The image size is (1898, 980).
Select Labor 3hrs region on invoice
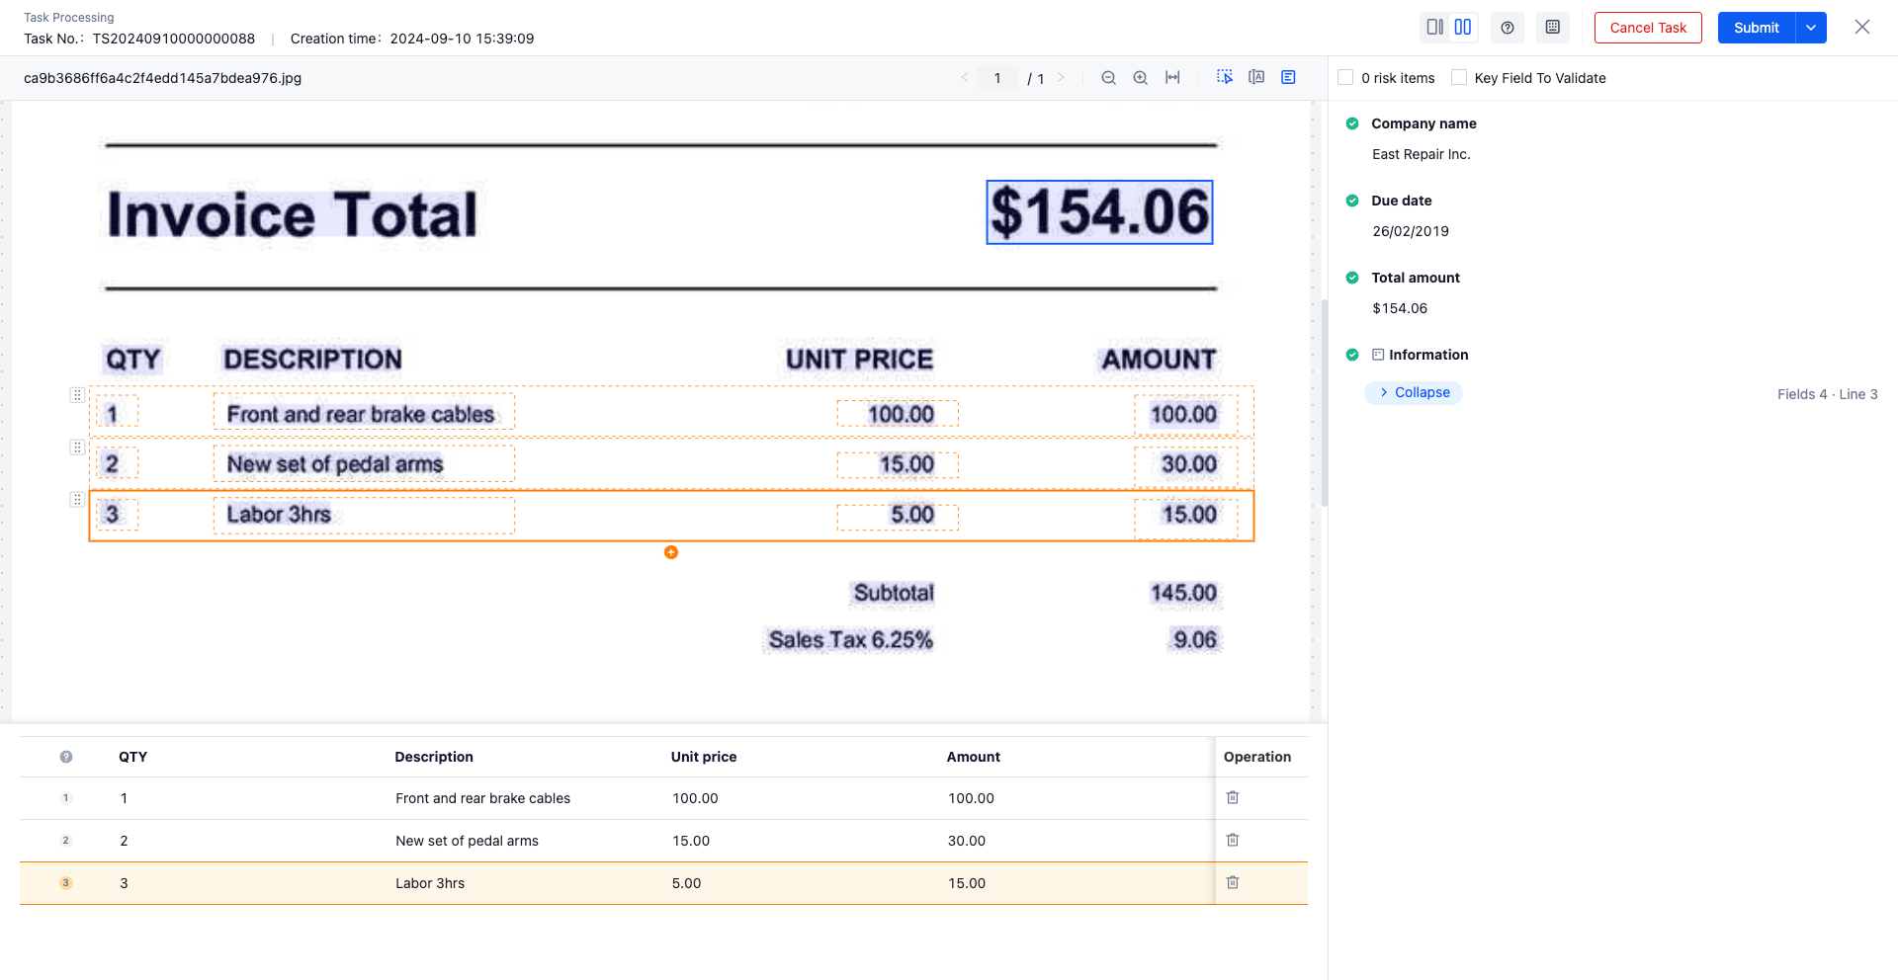(364, 516)
